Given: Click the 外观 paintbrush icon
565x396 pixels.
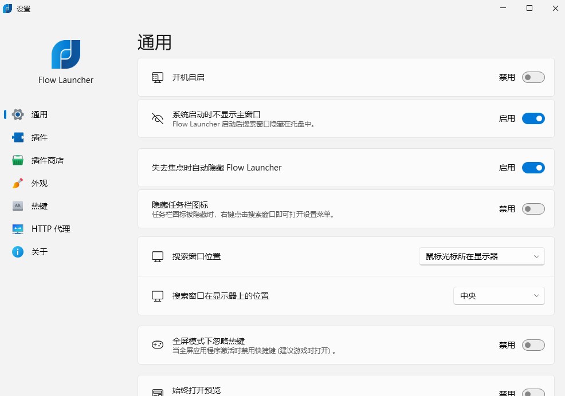Looking at the screenshot, I should coord(17,183).
